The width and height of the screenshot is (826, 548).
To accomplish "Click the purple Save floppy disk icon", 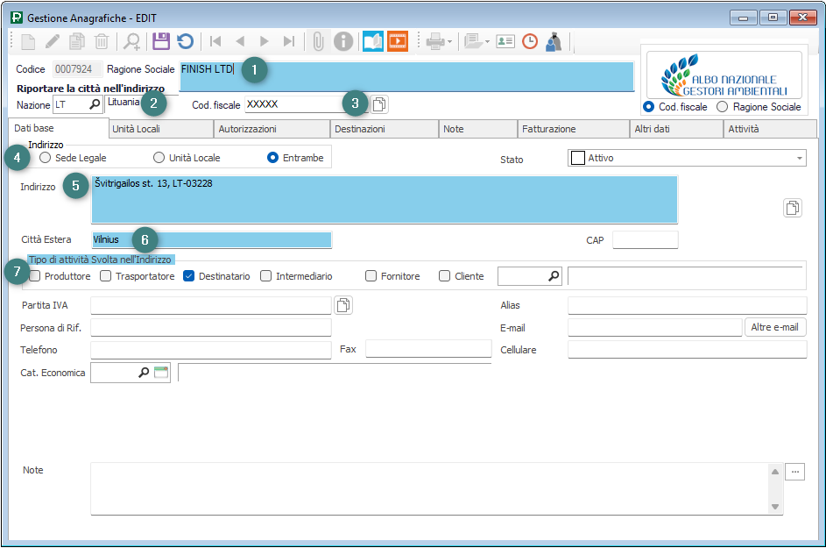I will tap(161, 41).
